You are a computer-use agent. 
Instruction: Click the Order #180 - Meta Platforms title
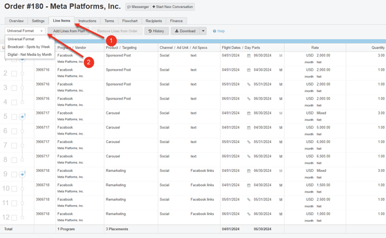63,6
